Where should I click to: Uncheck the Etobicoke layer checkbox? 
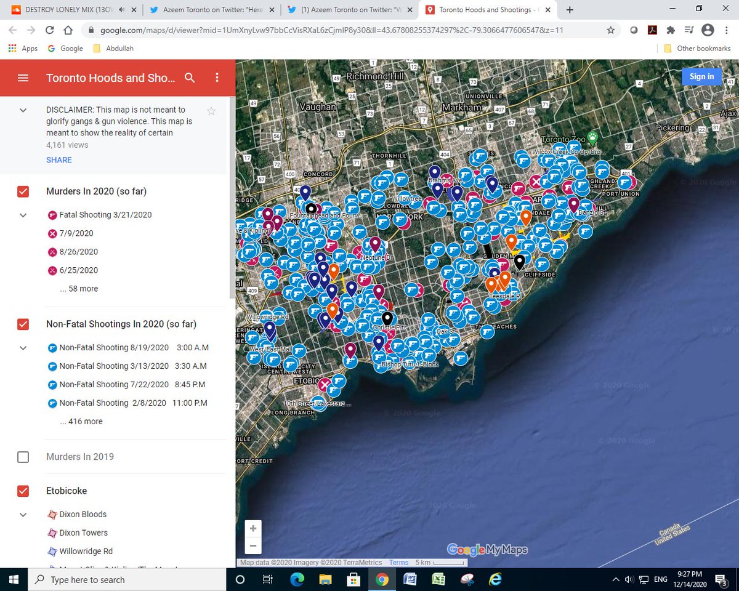coord(23,491)
